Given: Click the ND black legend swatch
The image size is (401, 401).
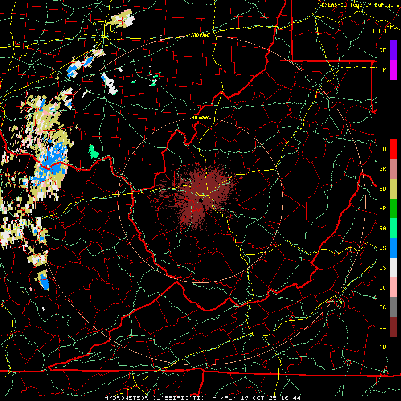Looking at the screenshot, I should [393, 347].
